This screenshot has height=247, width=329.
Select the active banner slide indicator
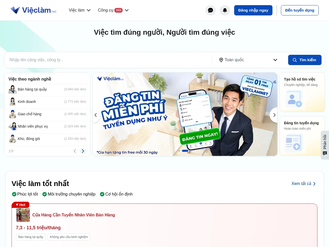click(185, 151)
